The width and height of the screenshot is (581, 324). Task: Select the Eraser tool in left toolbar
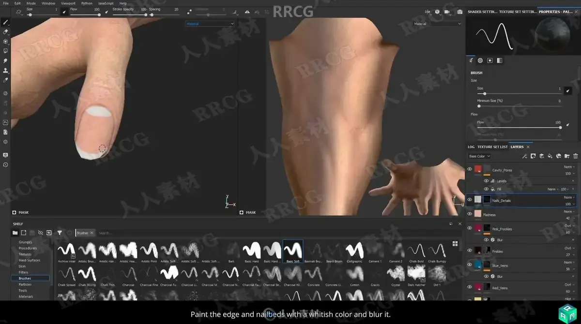(x=5, y=32)
